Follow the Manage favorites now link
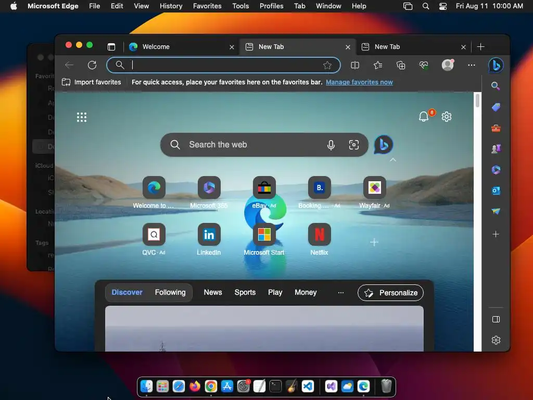Image resolution: width=533 pixels, height=400 pixels. pos(359,82)
